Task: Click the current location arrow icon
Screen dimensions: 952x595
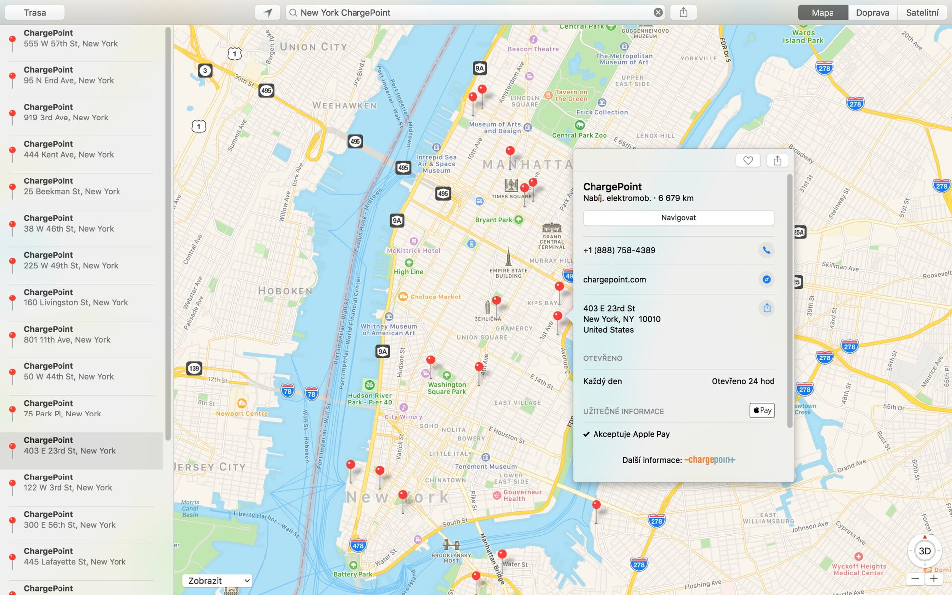Action: click(268, 12)
